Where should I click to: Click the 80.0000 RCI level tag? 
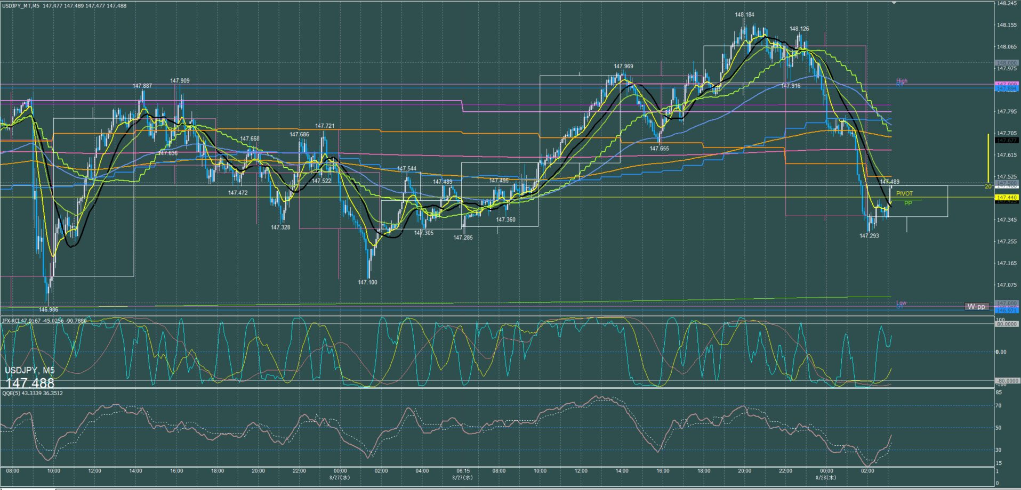point(1007,324)
